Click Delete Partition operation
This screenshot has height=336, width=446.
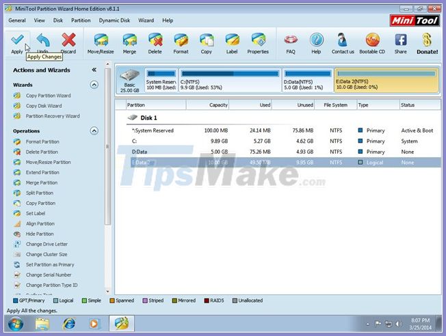point(42,152)
